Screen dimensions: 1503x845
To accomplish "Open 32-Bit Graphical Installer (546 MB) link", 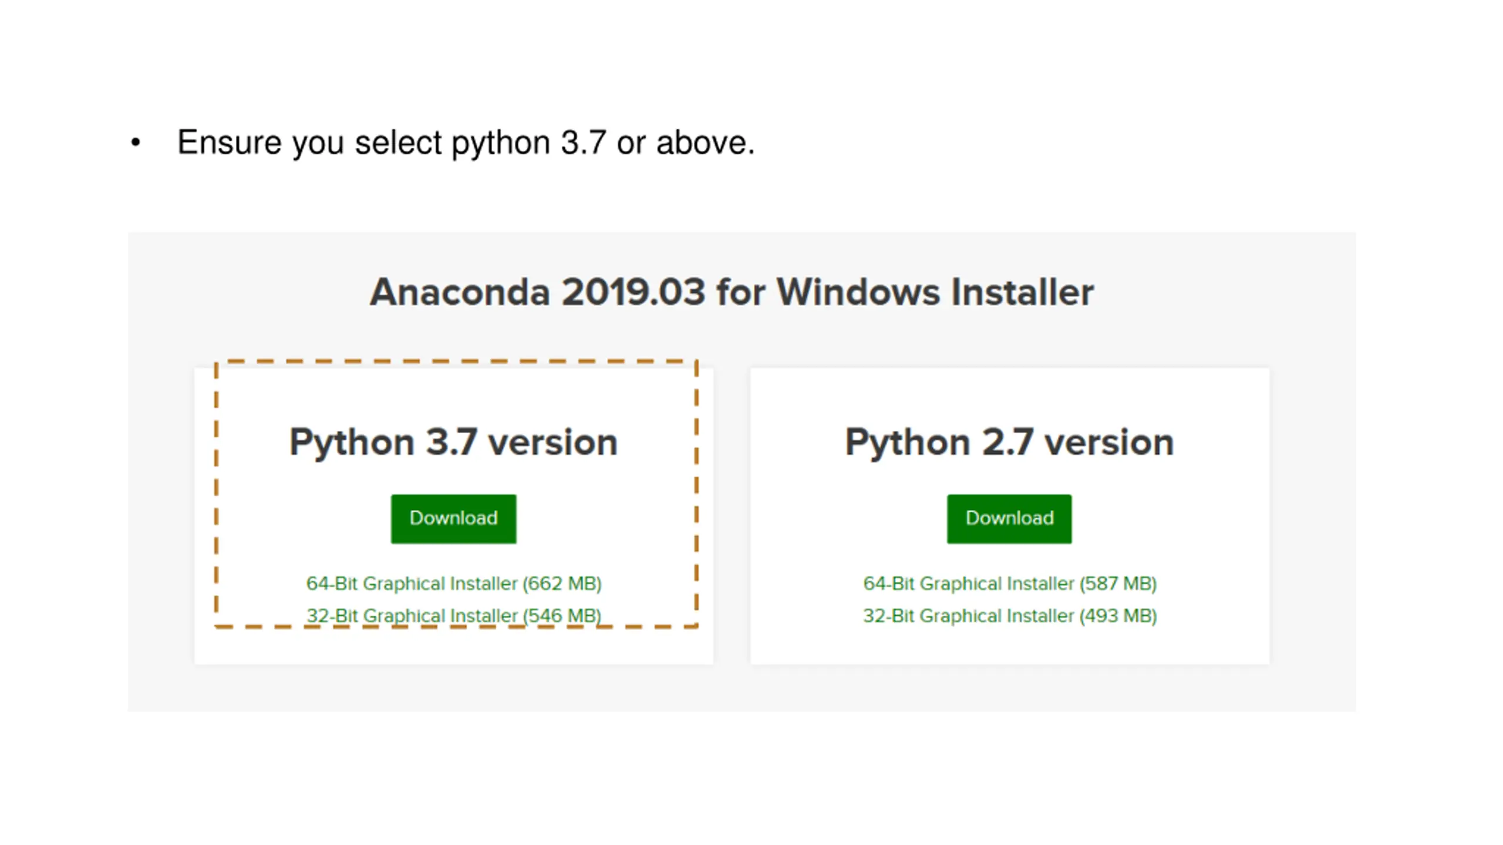I will click(x=454, y=616).
